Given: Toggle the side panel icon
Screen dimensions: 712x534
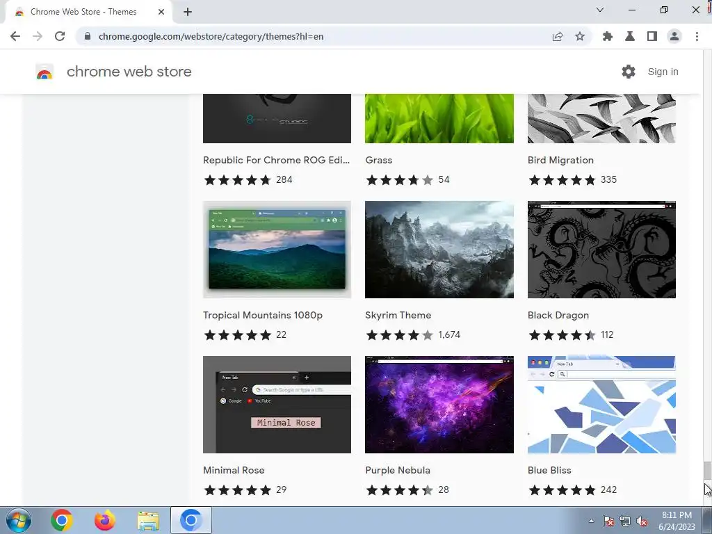Looking at the screenshot, I should pos(652,36).
